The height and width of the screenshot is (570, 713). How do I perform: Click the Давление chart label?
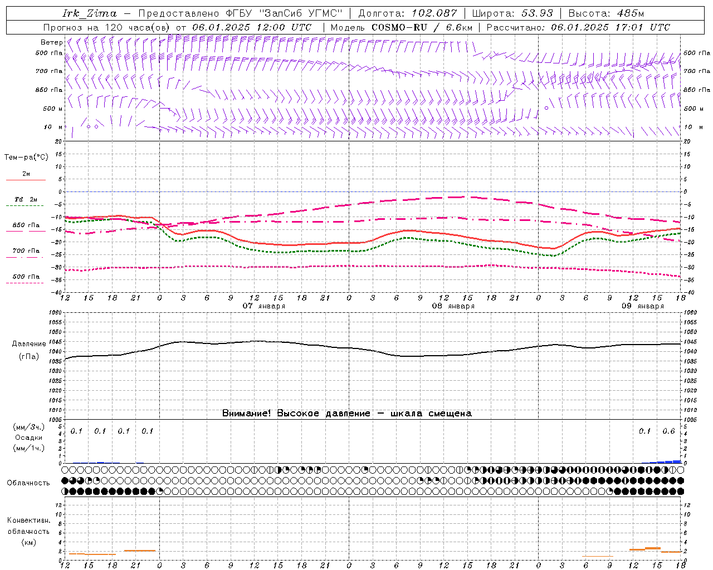tap(29, 343)
